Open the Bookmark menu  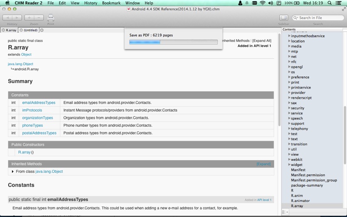111,3
